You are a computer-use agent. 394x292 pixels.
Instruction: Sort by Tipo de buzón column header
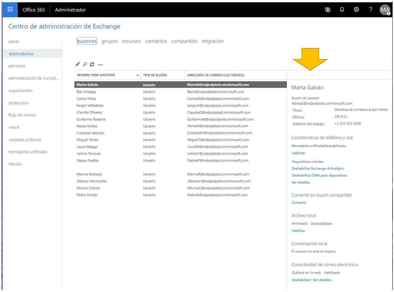coord(155,75)
